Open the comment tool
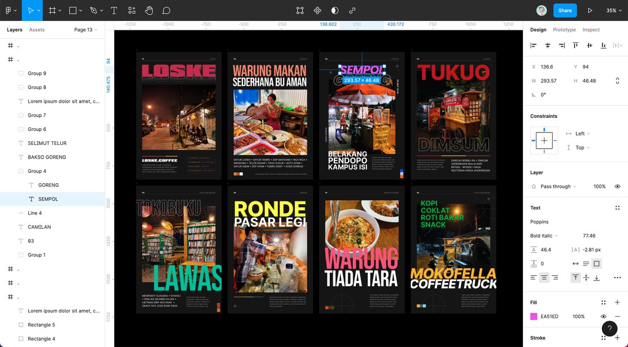 pos(166,10)
